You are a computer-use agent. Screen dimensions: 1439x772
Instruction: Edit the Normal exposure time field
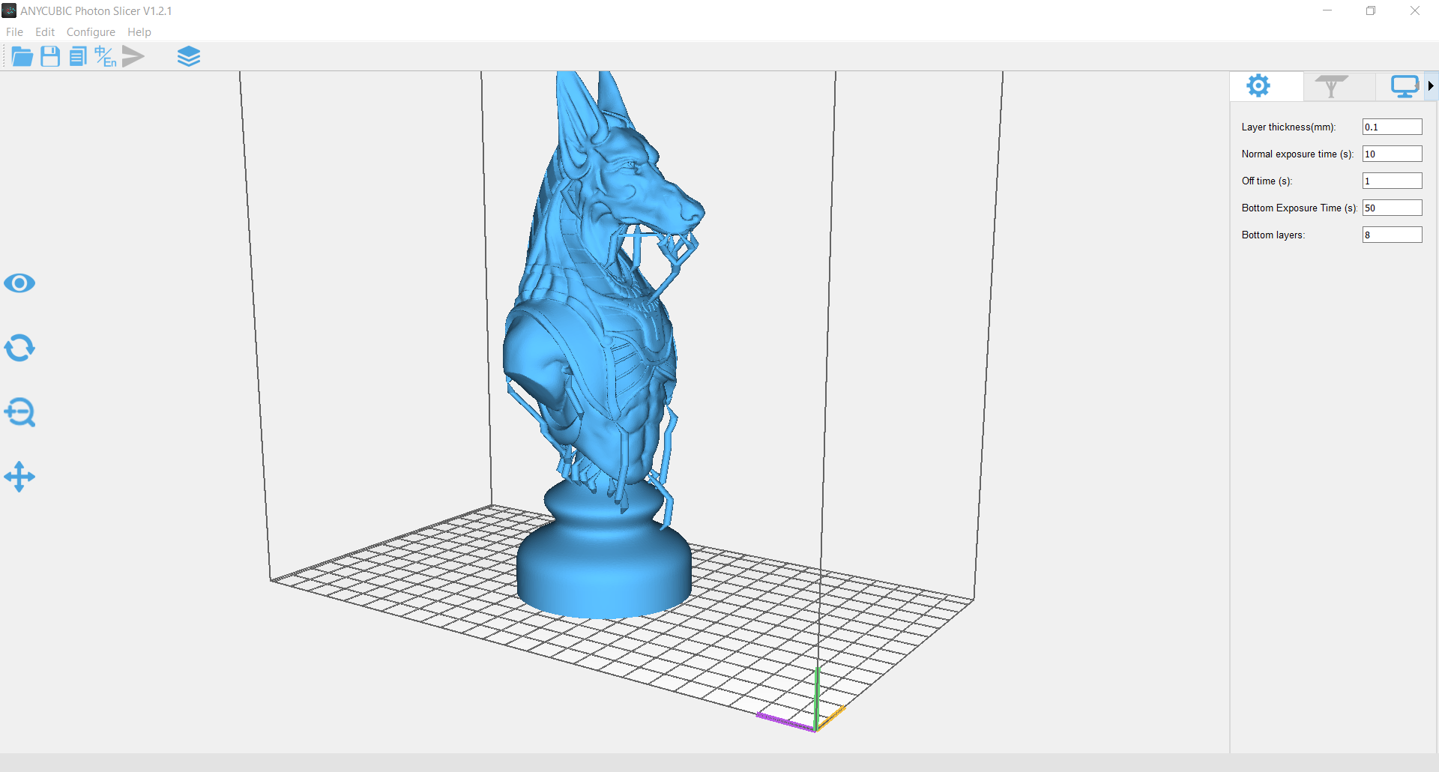(x=1392, y=154)
